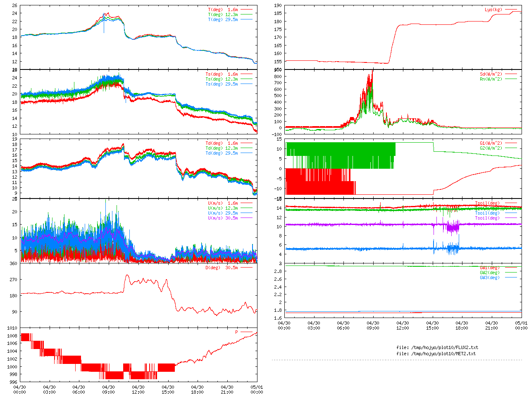Screen dimensions: 529x397
Task: Click the red 'T(deg) 1.6m' legend label
Action: (x=223, y=10)
